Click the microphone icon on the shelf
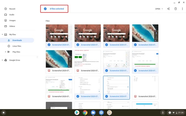Viewport: 186px width, 116px height. 163,113
